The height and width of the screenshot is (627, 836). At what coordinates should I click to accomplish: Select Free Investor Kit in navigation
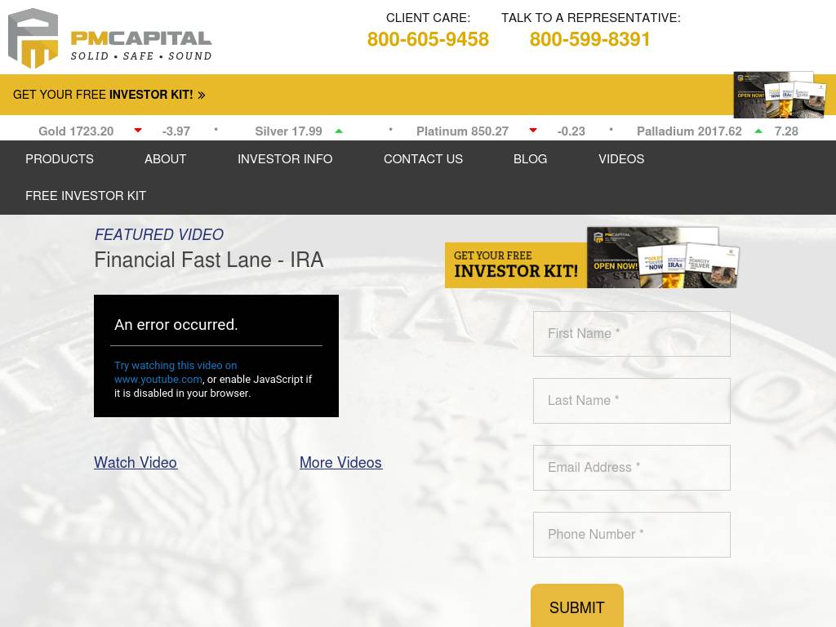[x=85, y=196]
